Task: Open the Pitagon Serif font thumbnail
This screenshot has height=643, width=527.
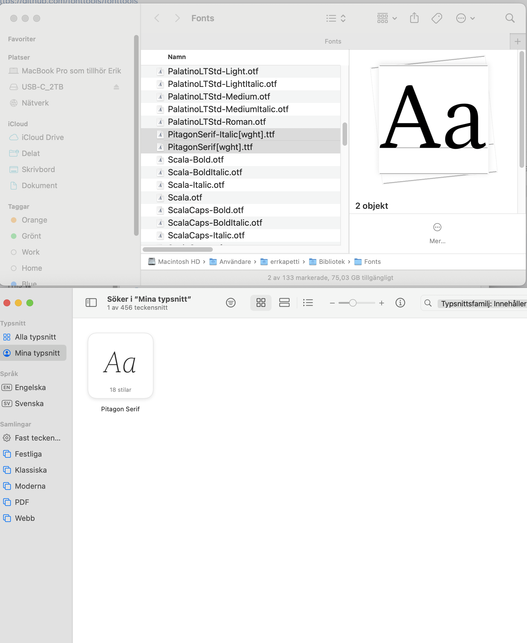Action: pyautogui.click(x=121, y=365)
